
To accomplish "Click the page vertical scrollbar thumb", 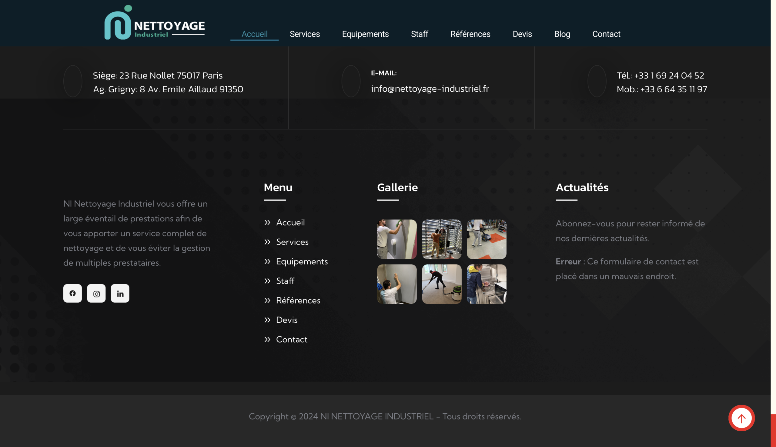I will point(773,430).
